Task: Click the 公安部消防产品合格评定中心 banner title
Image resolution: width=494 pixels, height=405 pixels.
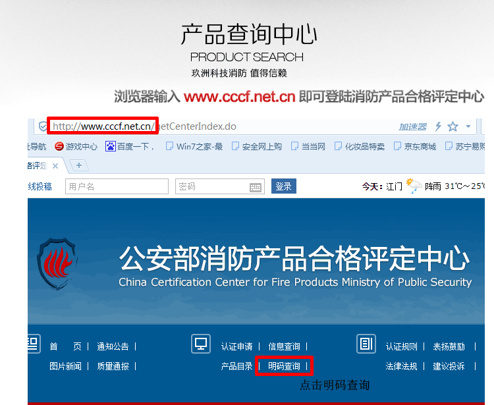Action: (295, 259)
